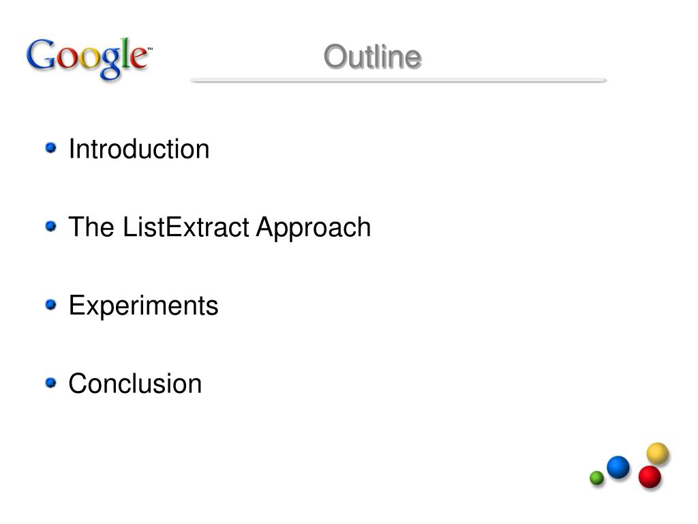
Task: Click the word Approach in second bullet
Action: [314, 228]
